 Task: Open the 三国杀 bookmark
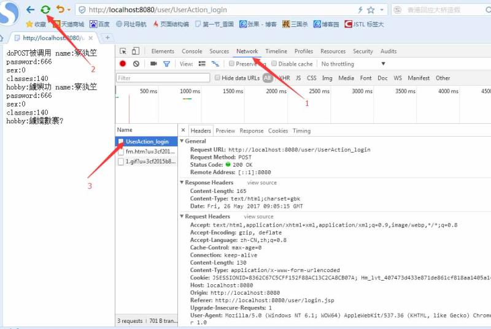[x=295, y=24]
